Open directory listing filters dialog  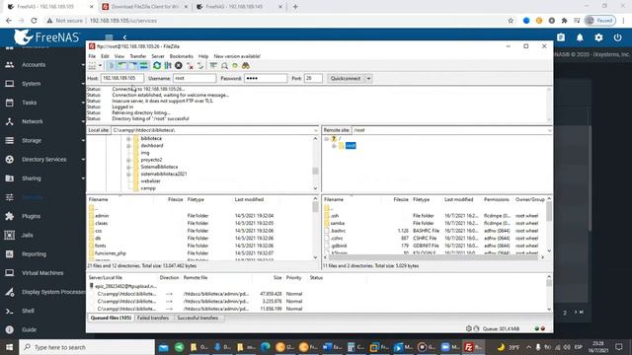213,66
